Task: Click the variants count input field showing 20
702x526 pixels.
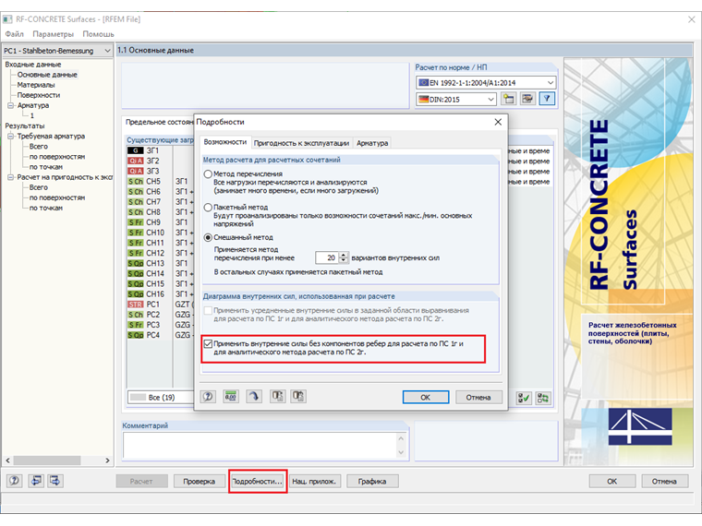Action: point(327,257)
